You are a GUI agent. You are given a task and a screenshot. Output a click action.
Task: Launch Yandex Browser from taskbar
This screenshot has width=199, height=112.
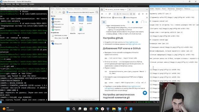pos(102,109)
